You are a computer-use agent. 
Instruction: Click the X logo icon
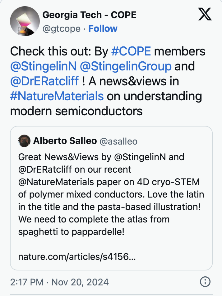[x=205, y=14]
